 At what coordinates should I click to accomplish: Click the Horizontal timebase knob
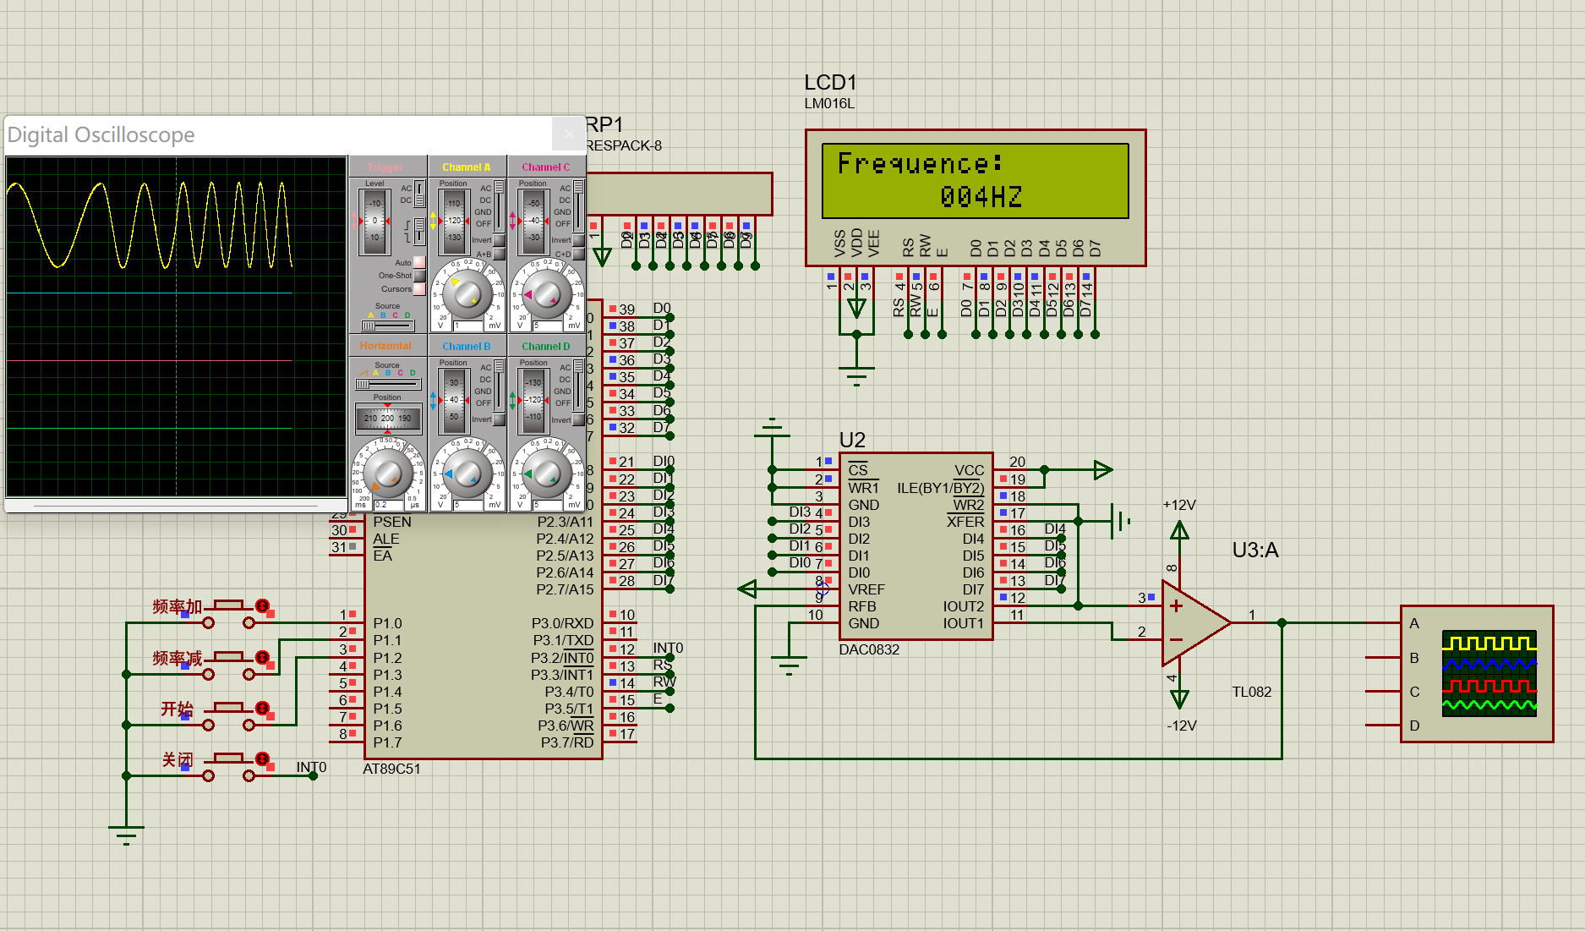pos(387,472)
